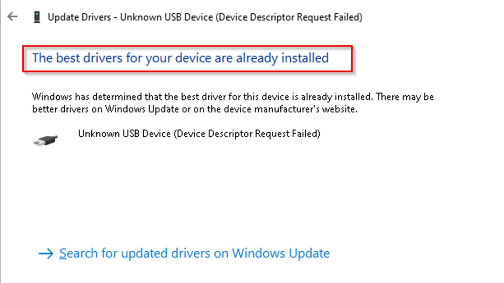Click the USB connector icon
Image resolution: width=504 pixels, height=283 pixels.
coord(46,140)
